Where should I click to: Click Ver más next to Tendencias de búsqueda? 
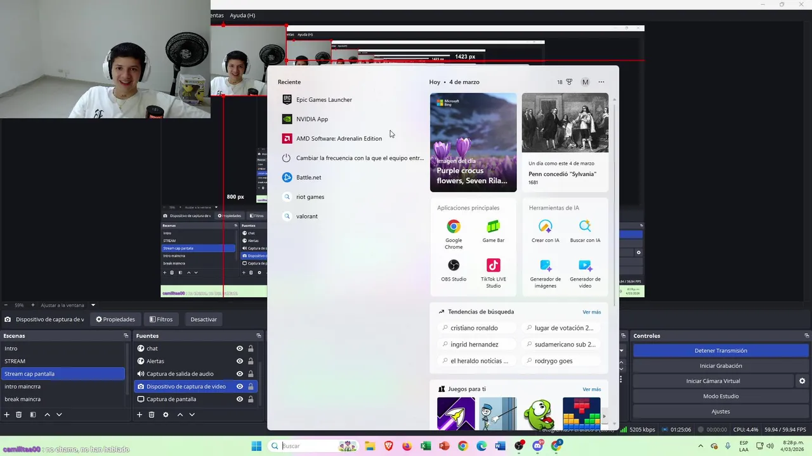(x=591, y=312)
